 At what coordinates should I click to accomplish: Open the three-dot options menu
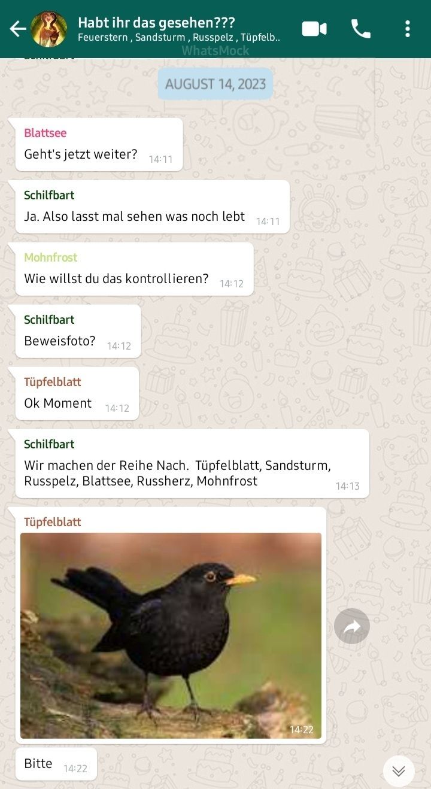(x=408, y=29)
